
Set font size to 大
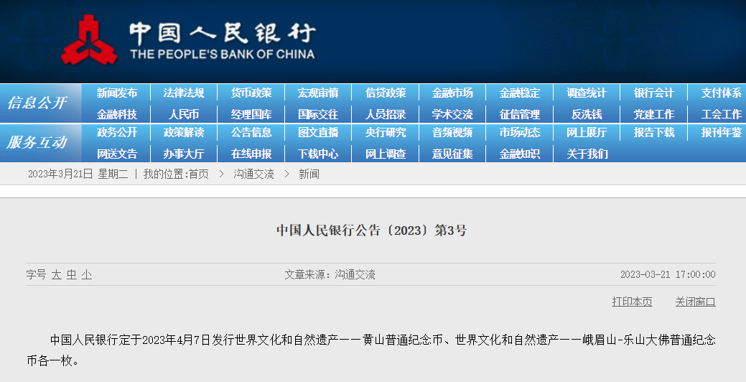[57, 274]
